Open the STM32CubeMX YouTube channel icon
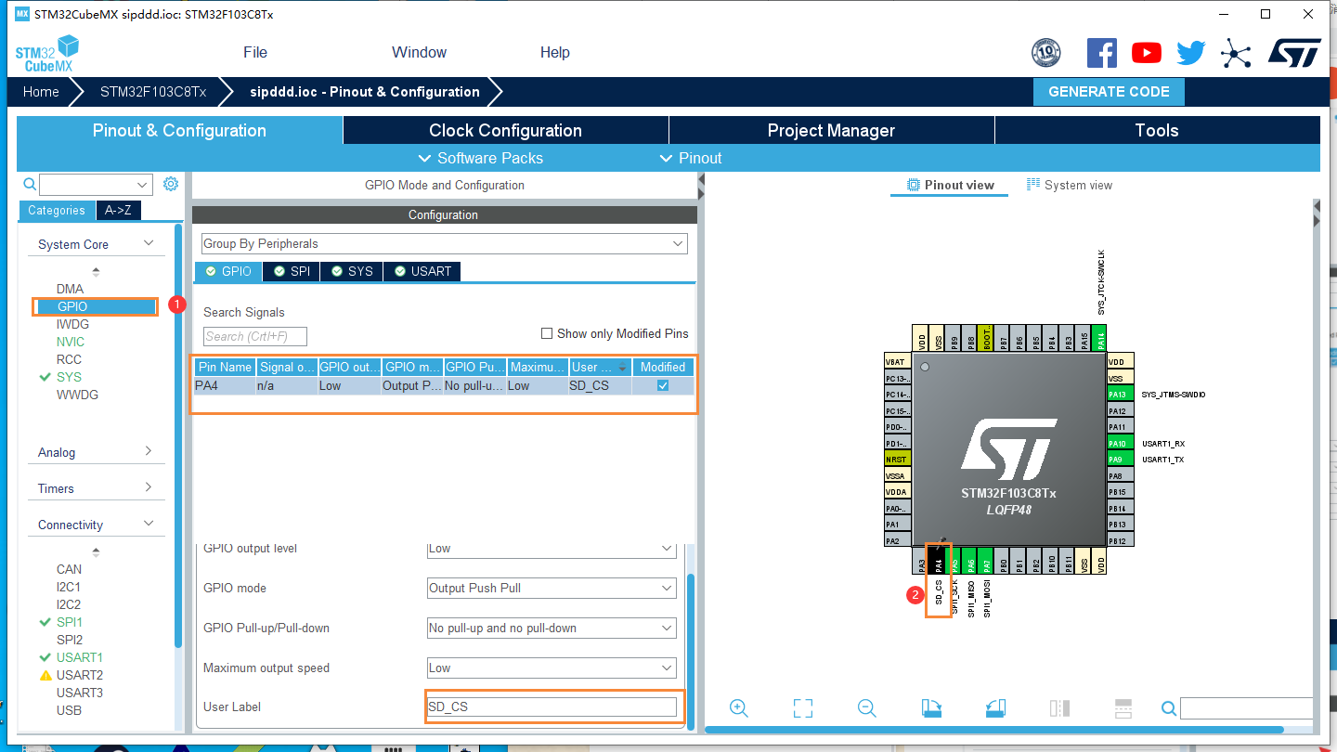1337x752 pixels. click(x=1146, y=52)
